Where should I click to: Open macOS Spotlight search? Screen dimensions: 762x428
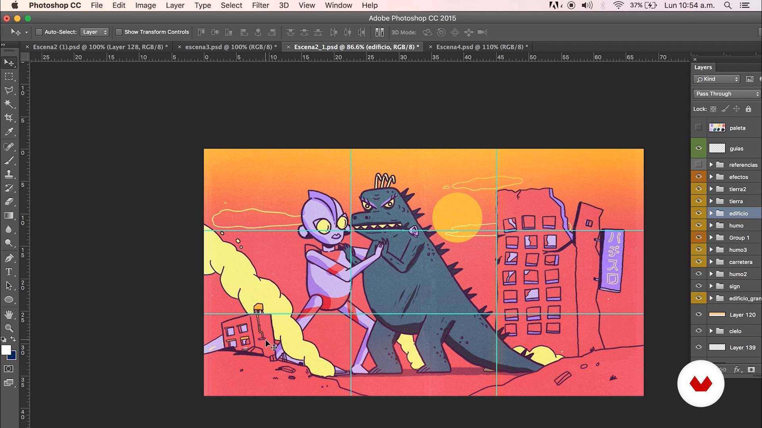click(727, 6)
